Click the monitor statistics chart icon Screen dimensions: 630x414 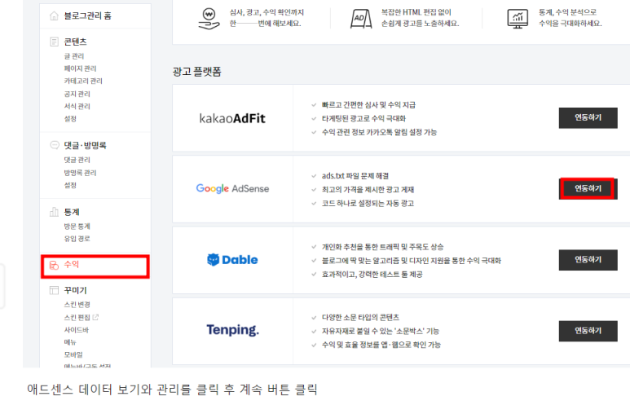coord(518,19)
